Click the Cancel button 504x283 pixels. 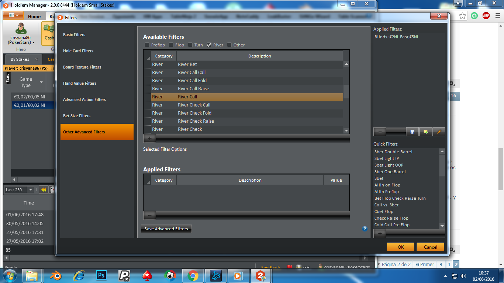(431, 247)
